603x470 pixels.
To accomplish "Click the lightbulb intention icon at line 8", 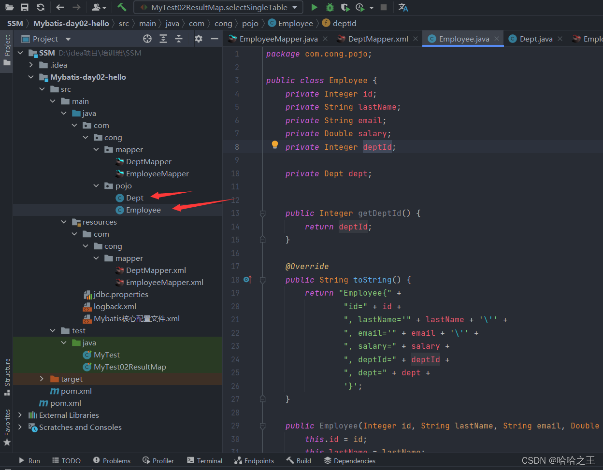I will pyautogui.click(x=275, y=144).
